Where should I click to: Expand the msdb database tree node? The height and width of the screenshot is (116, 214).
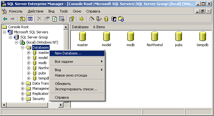coord(29,63)
